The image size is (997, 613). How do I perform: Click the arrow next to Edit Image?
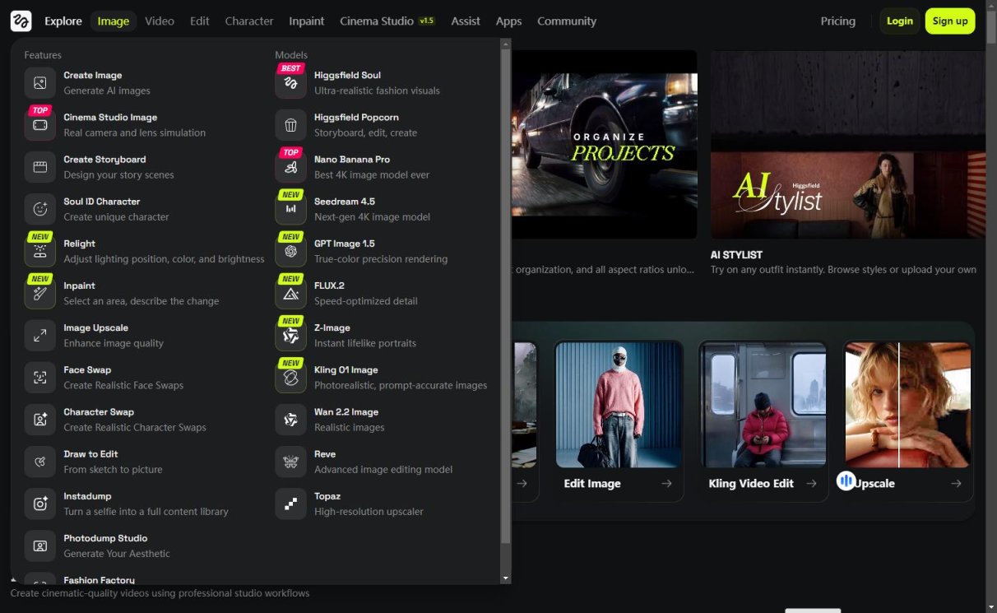pos(666,484)
